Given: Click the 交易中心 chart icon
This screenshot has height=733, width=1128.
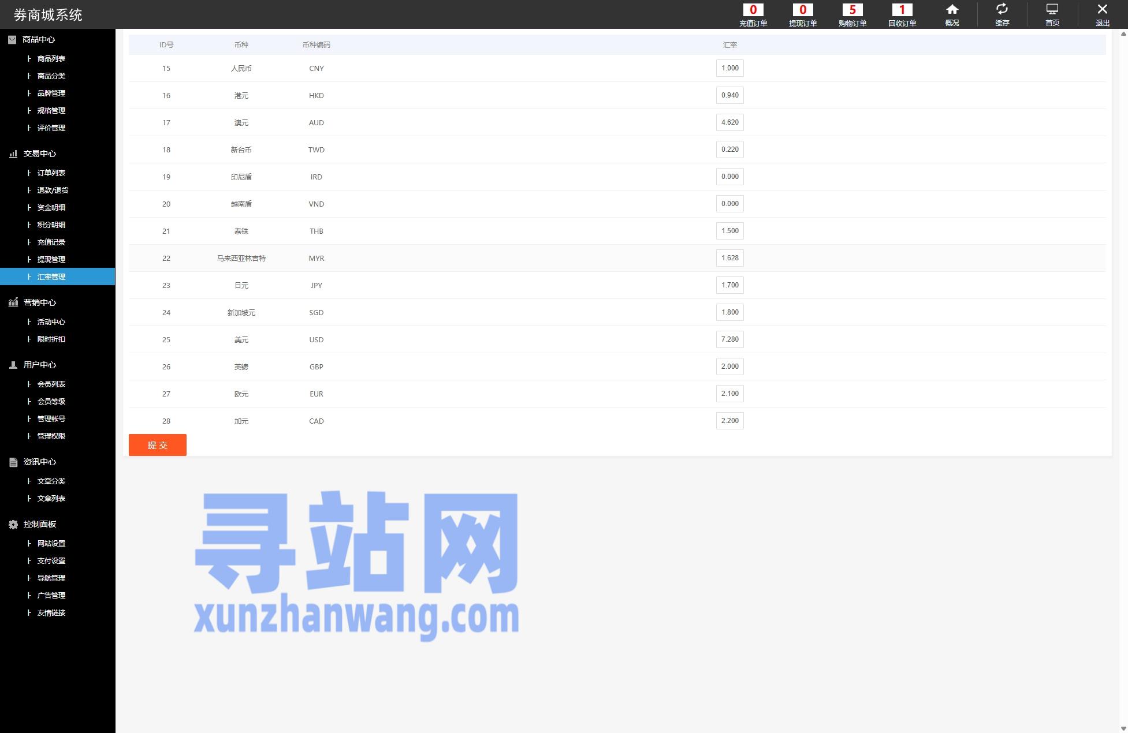Looking at the screenshot, I should coord(13,154).
